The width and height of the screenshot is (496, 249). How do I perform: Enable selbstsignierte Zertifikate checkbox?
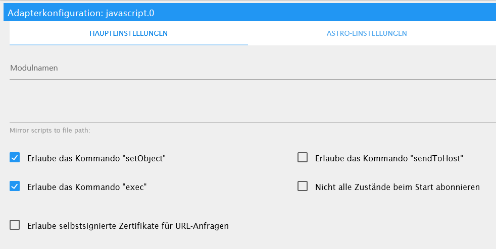tap(15, 225)
